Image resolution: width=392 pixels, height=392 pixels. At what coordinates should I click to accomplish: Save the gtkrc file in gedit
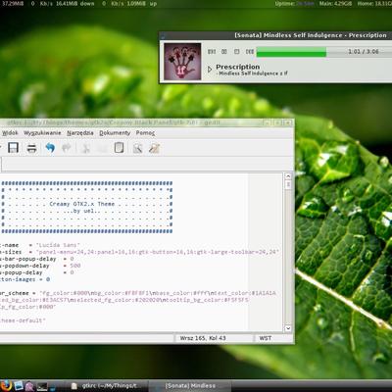pos(13,148)
